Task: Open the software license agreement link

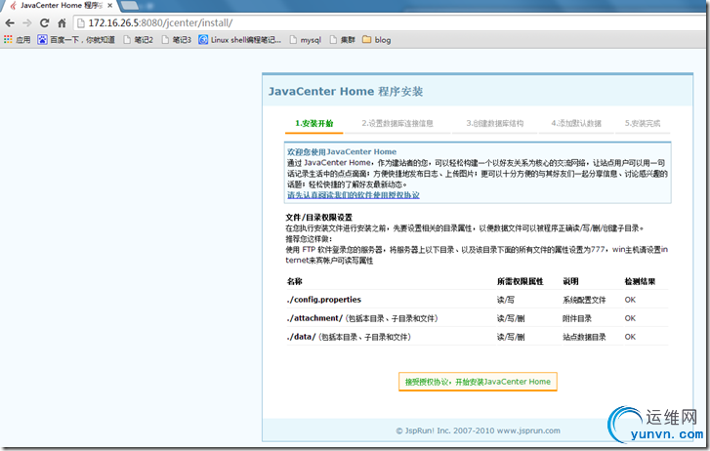Action: (354, 195)
